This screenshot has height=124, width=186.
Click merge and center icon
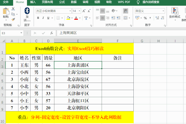click(x=125, y=18)
